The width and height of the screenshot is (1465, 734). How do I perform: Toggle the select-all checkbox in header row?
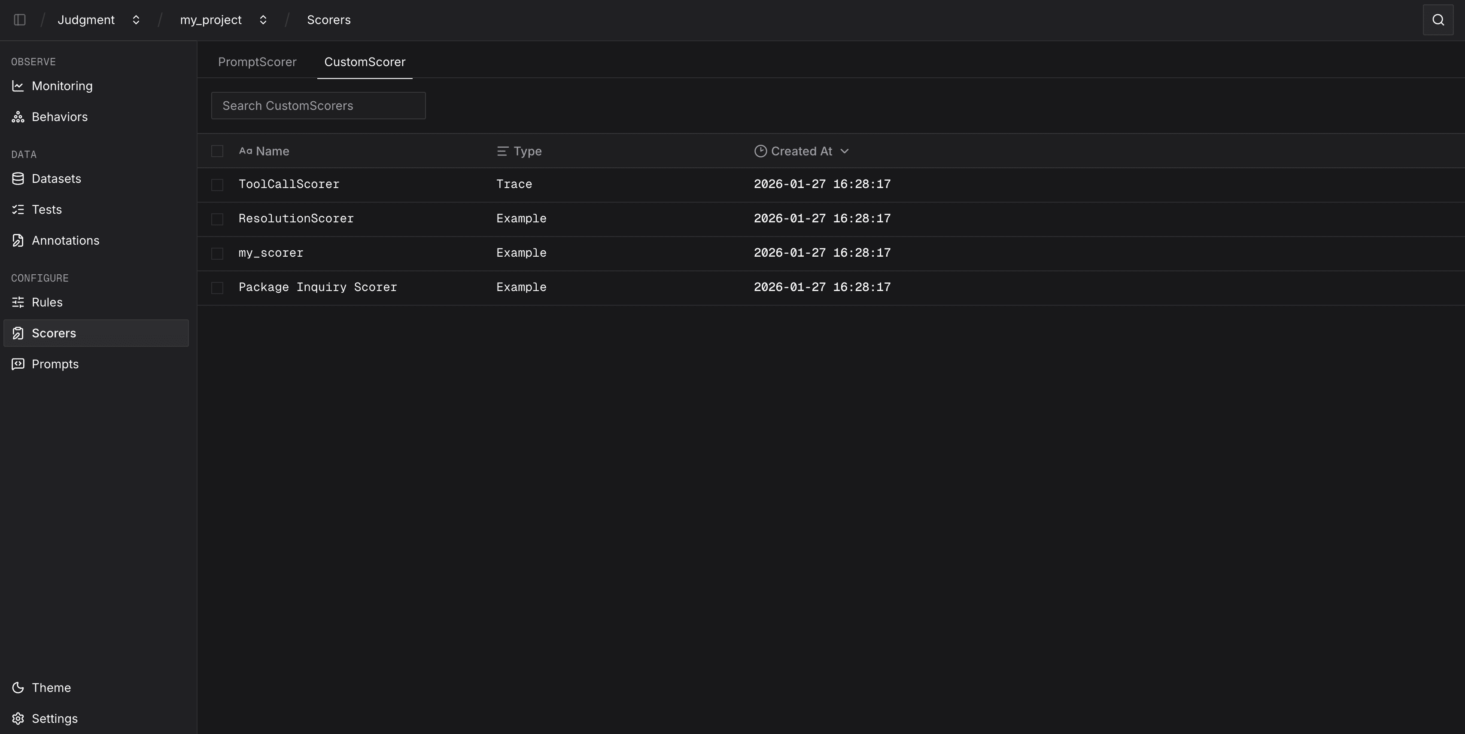[x=217, y=151]
